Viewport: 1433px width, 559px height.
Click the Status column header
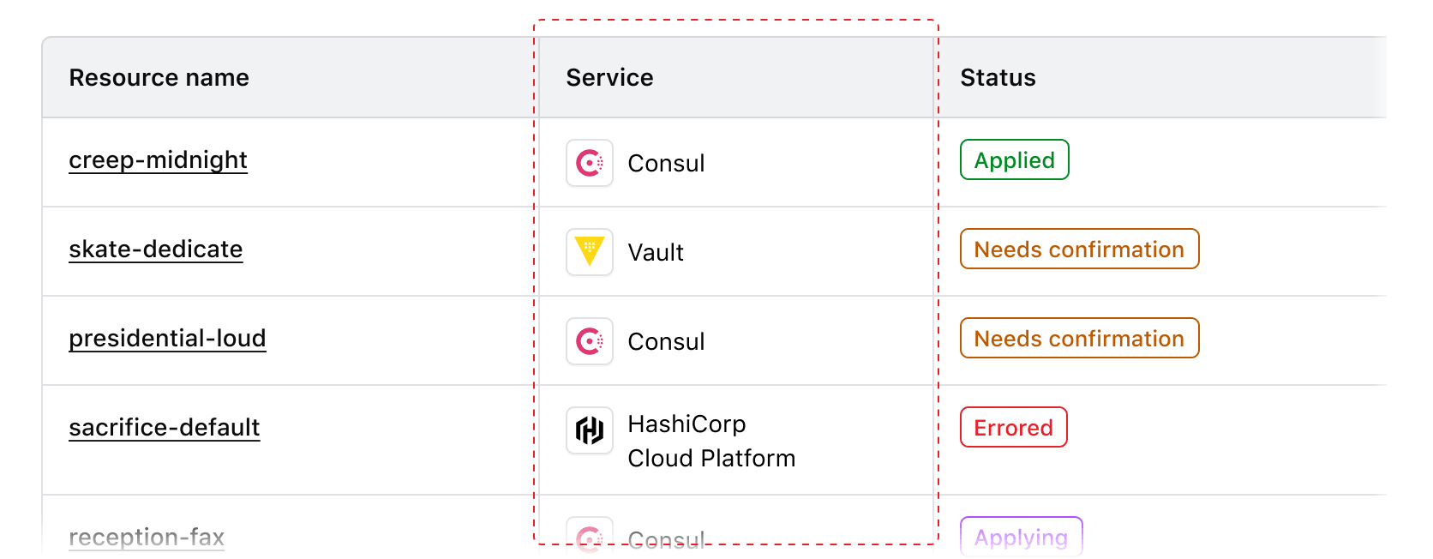tap(998, 78)
